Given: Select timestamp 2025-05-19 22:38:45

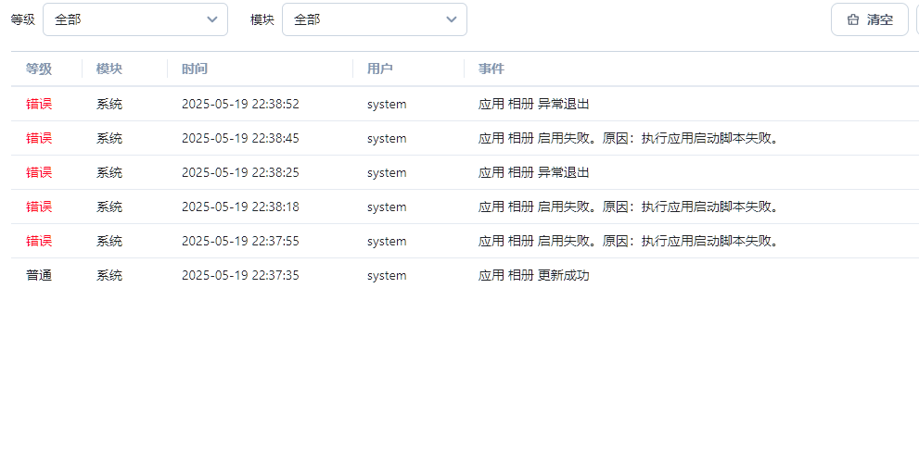Looking at the screenshot, I should click(240, 139).
